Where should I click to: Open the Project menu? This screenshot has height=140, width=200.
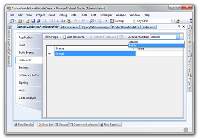tap(40, 15)
